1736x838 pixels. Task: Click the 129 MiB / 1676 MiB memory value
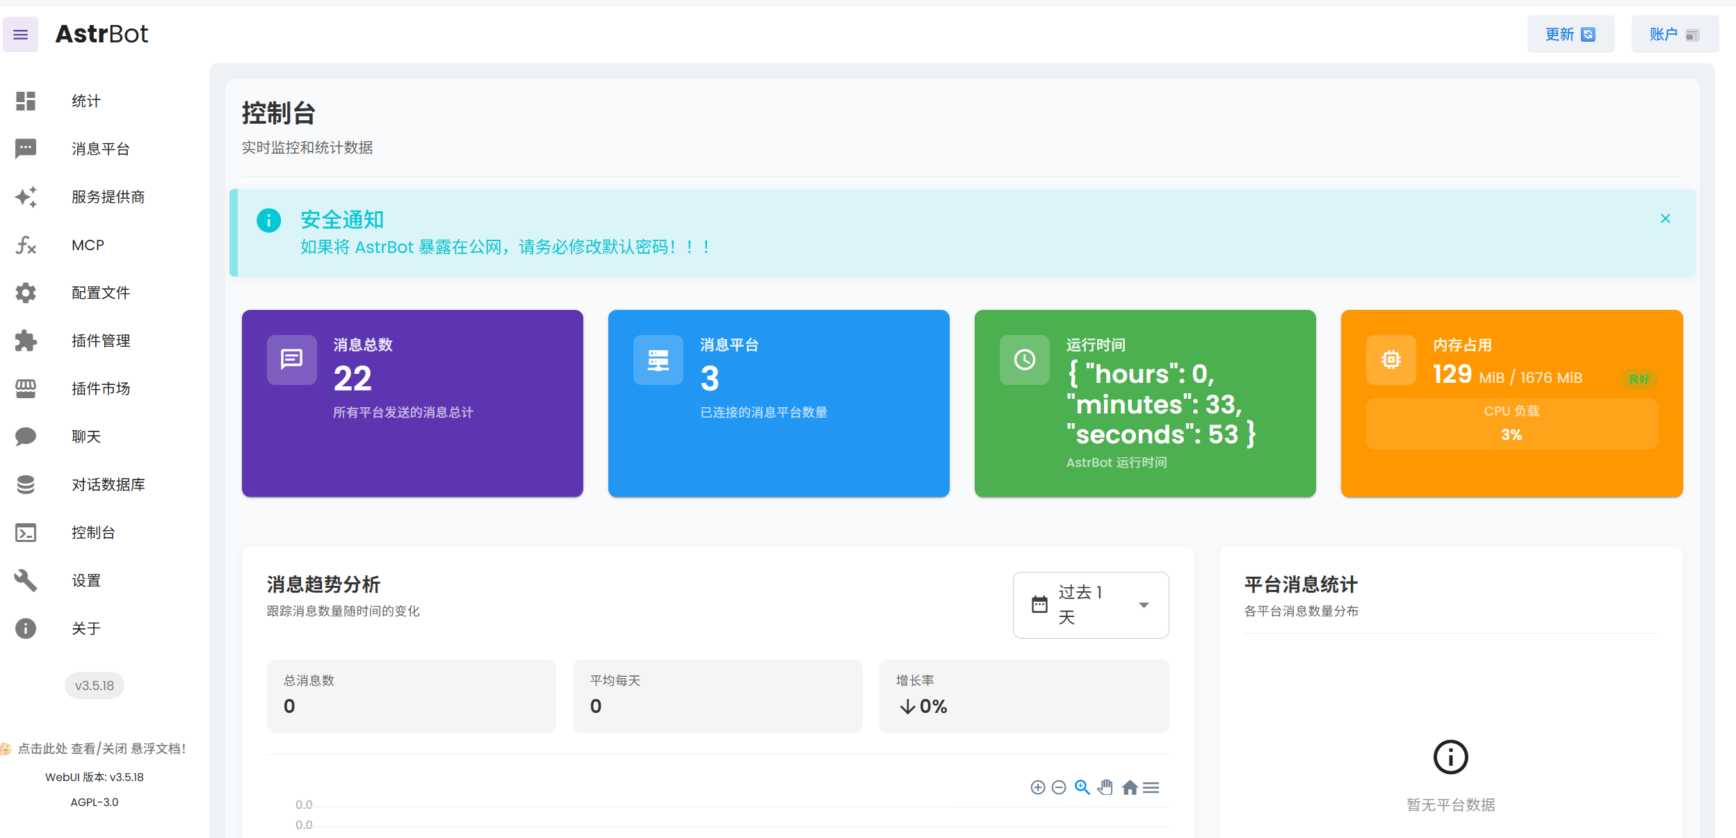1507,375
